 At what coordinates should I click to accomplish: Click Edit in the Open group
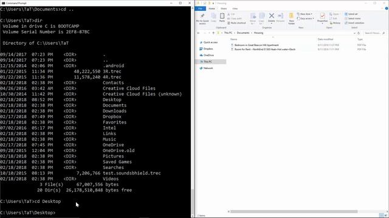[x=334, y=19]
